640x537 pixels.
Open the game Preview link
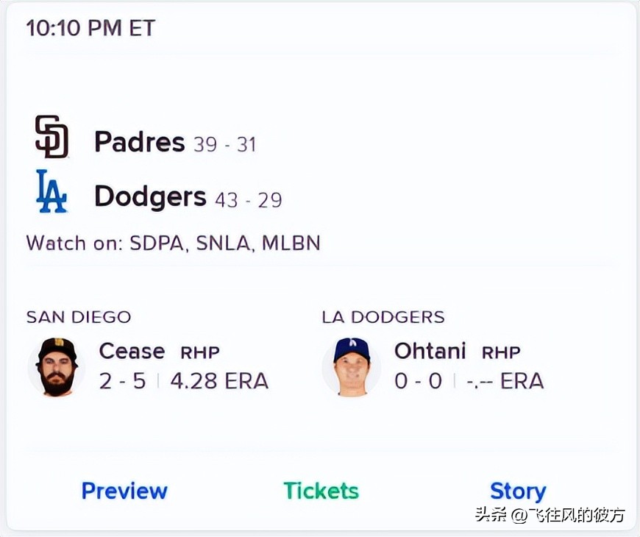124,491
